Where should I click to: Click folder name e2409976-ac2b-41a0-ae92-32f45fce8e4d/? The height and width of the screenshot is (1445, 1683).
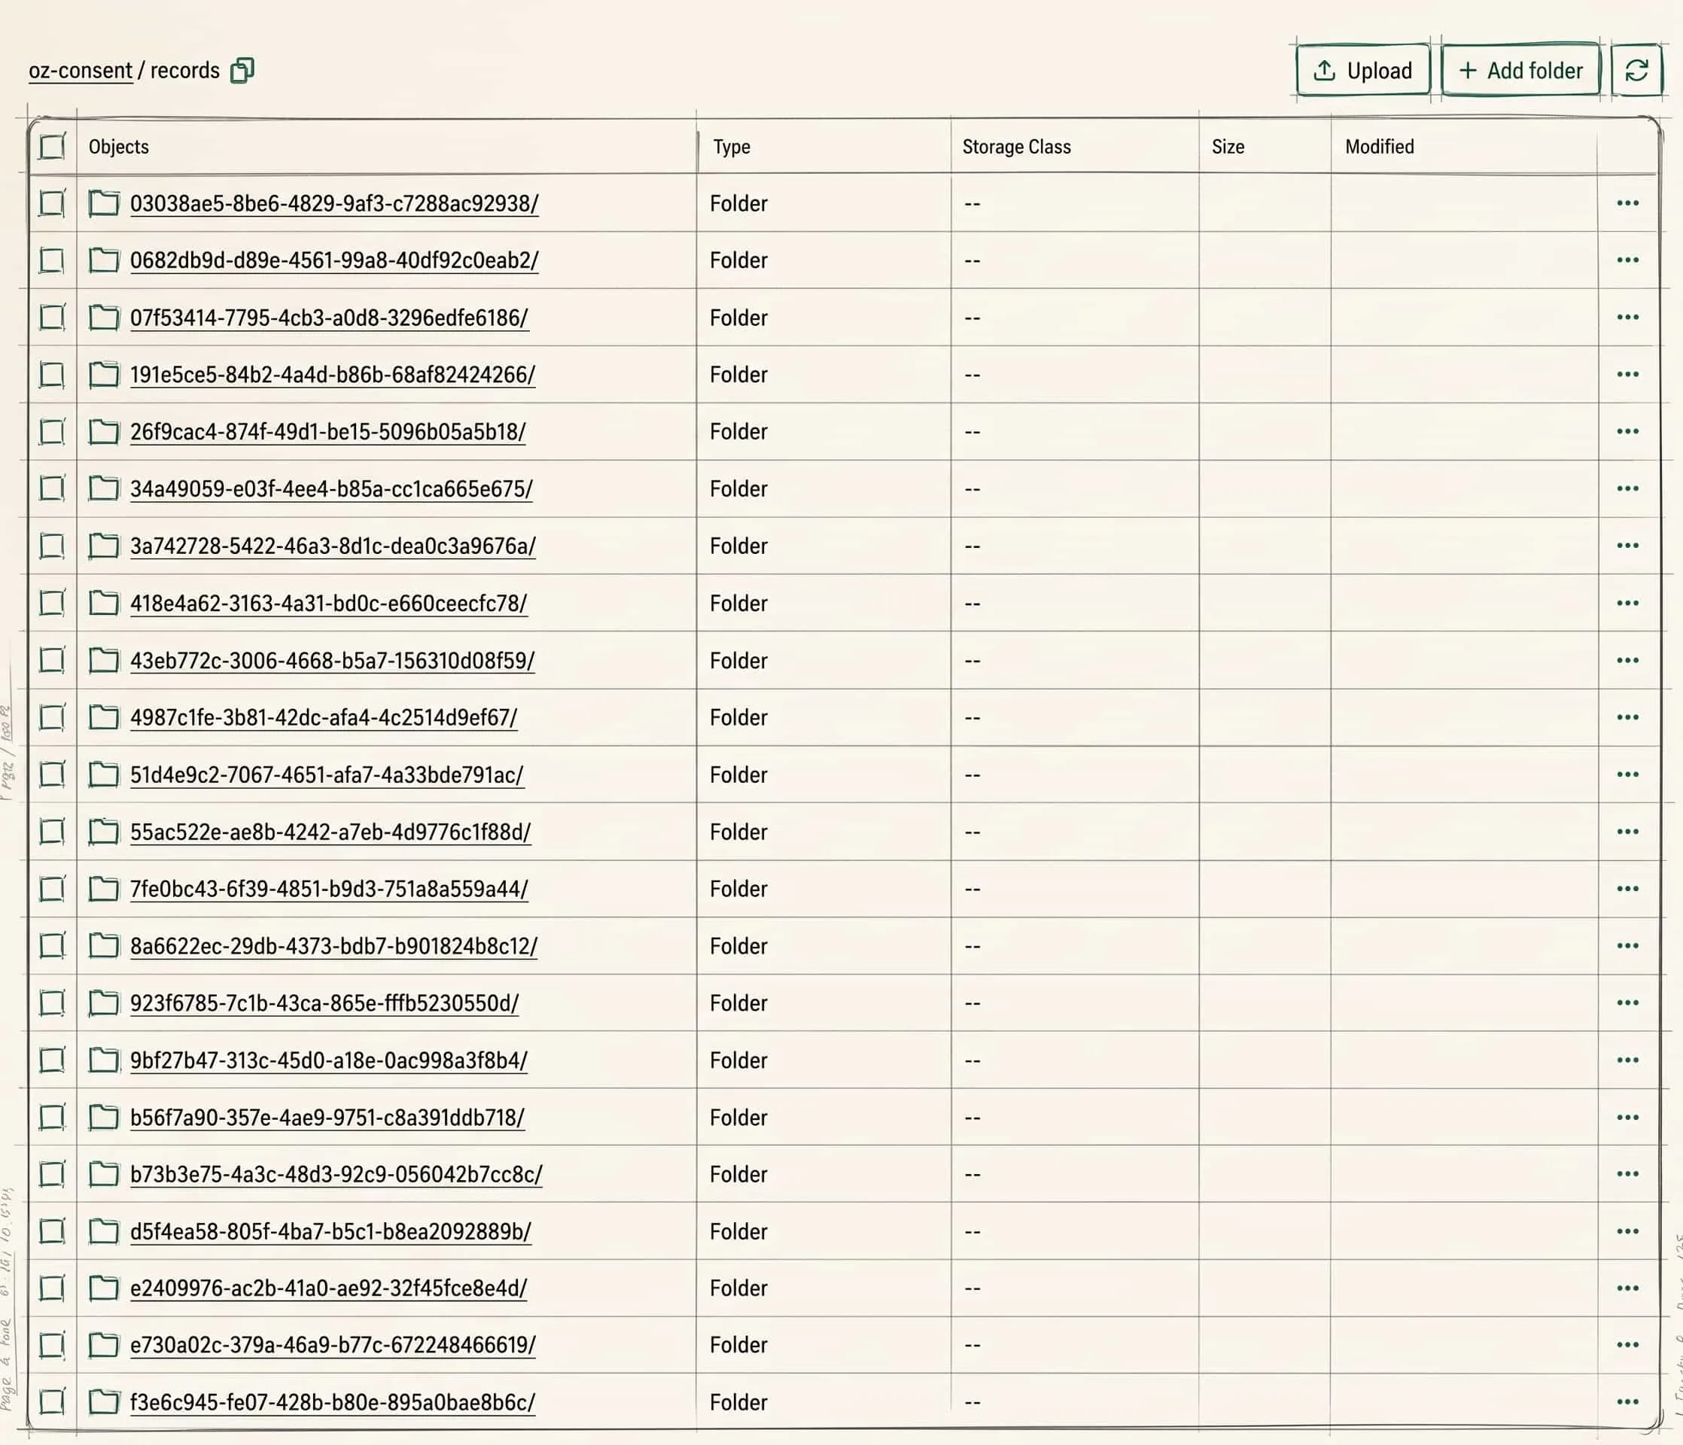pos(329,1289)
